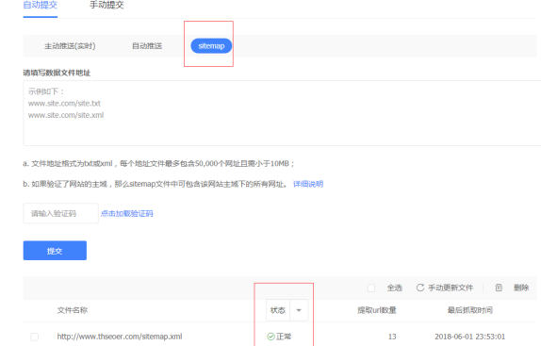Image resolution: width=541 pixels, height=346 pixels.
Task: Tick the 全选 checkbox
Action: coord(371,288)
